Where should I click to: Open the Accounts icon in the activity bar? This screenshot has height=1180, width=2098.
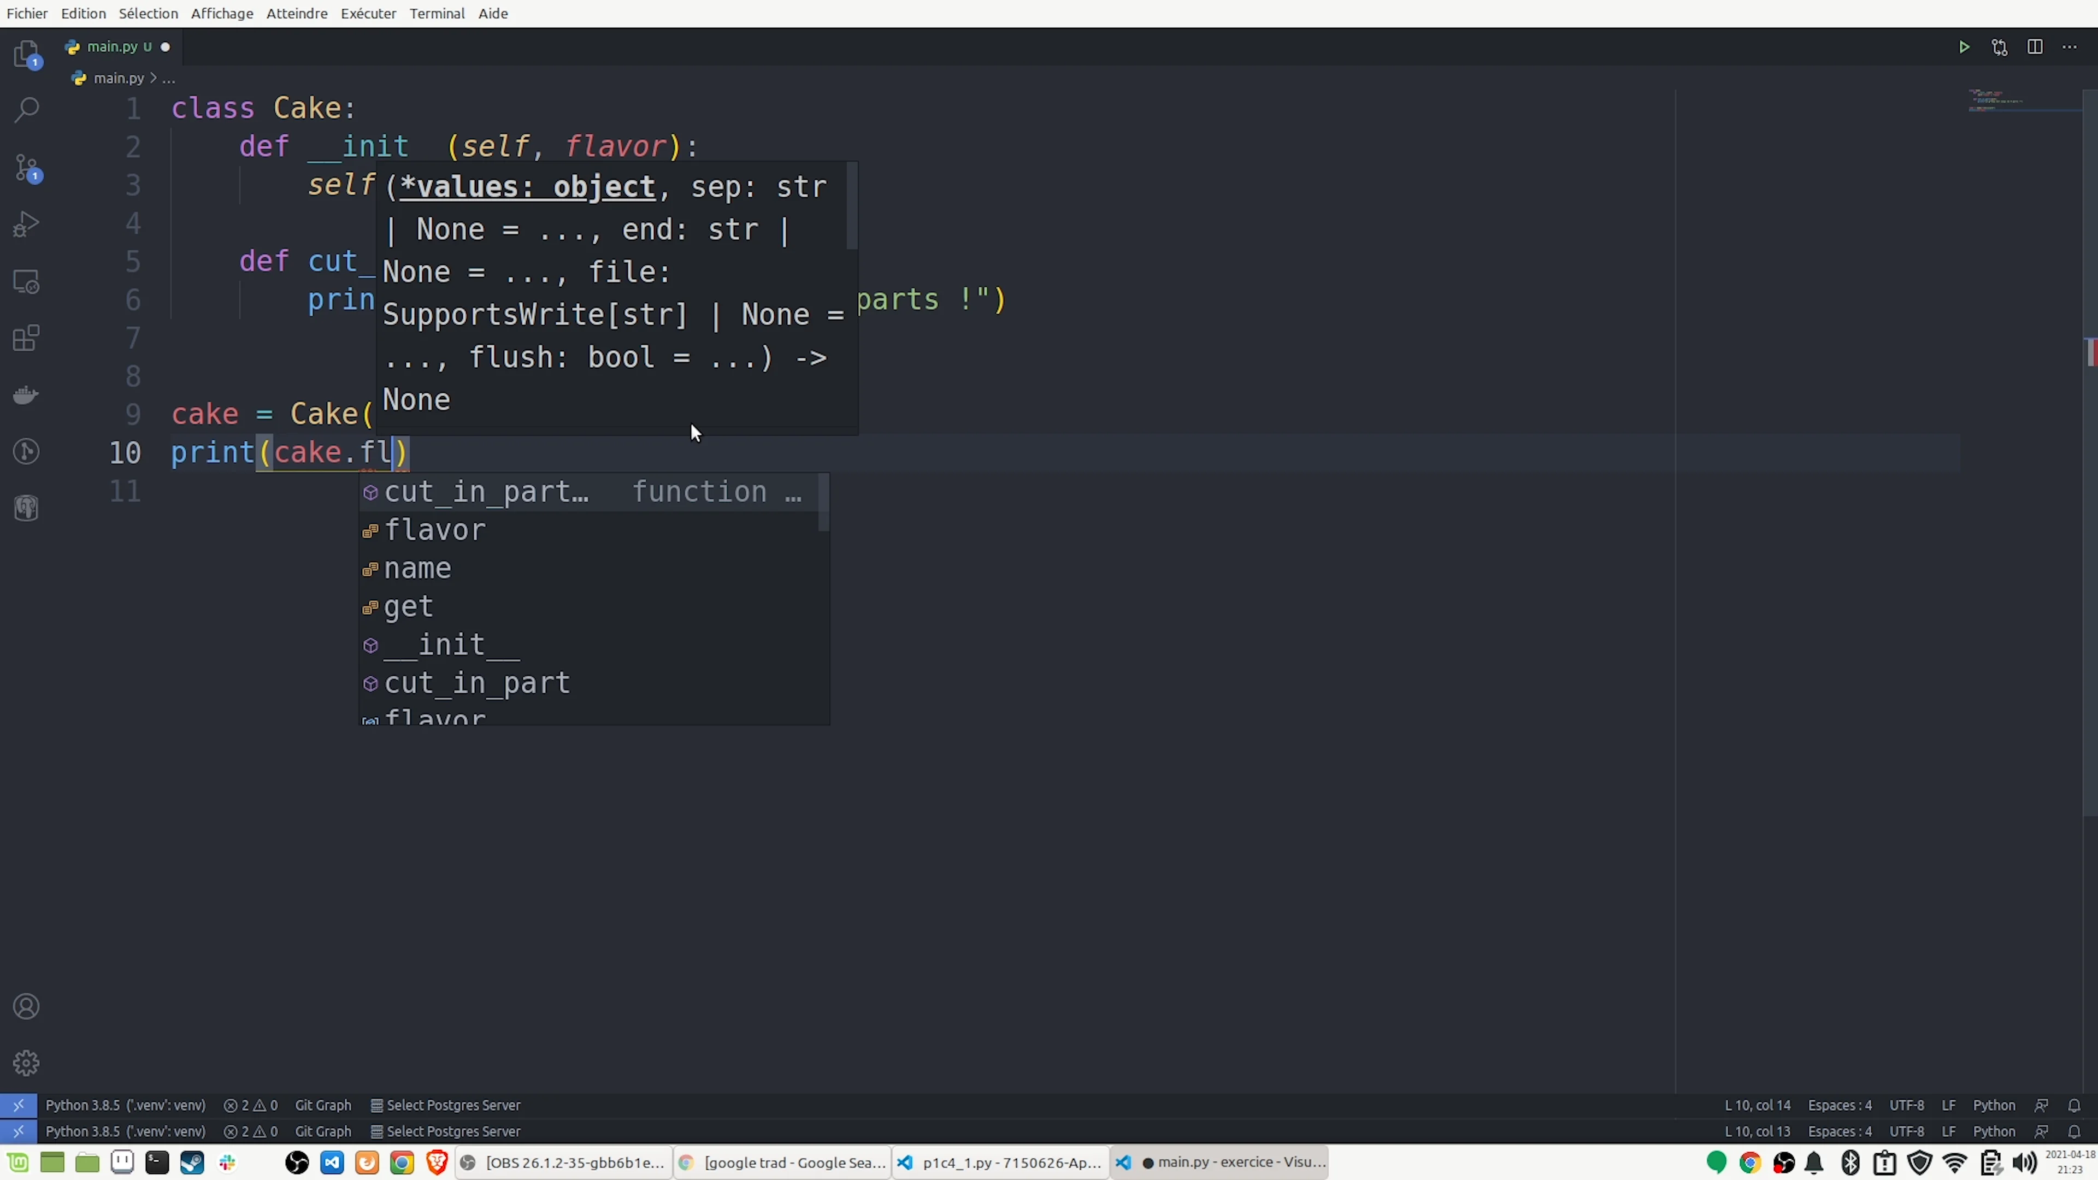(26, 1006)
